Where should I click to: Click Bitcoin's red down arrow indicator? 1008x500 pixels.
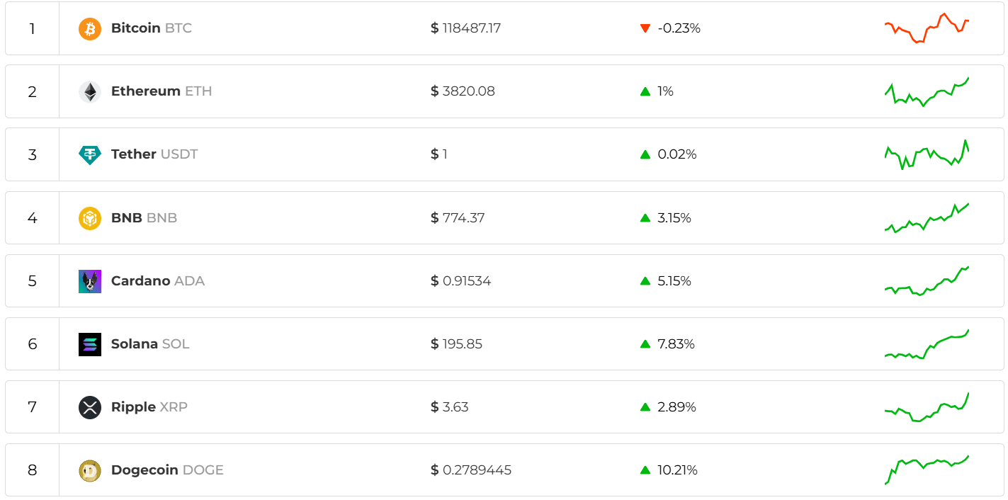pyautogui.click(x=645, y=29)
